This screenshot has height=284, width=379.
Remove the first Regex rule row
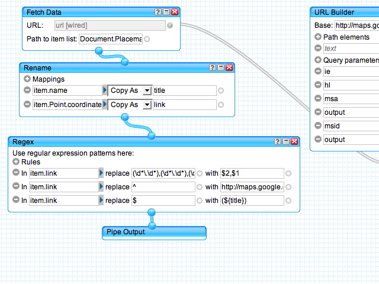pyautogui.click(x=16, y=173)
